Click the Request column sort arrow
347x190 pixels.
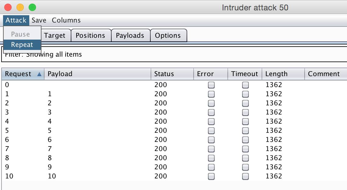pos(39,74)
